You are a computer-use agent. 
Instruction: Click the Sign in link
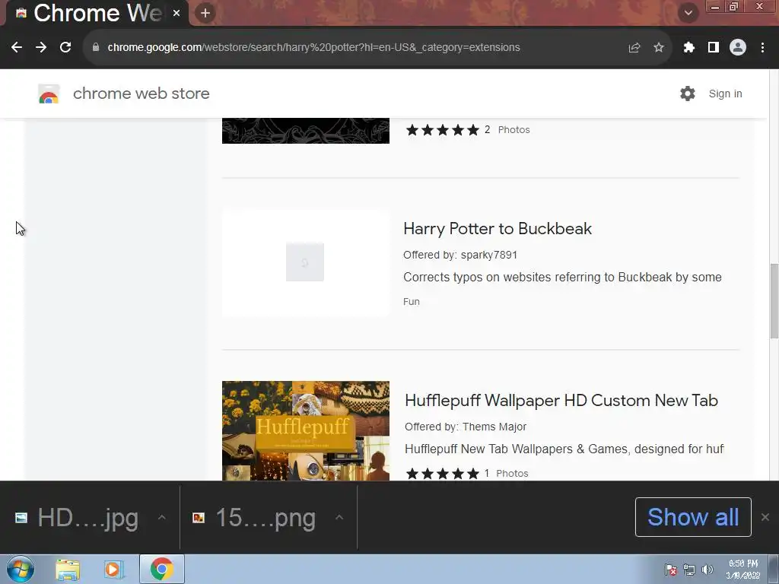[725, 94]
